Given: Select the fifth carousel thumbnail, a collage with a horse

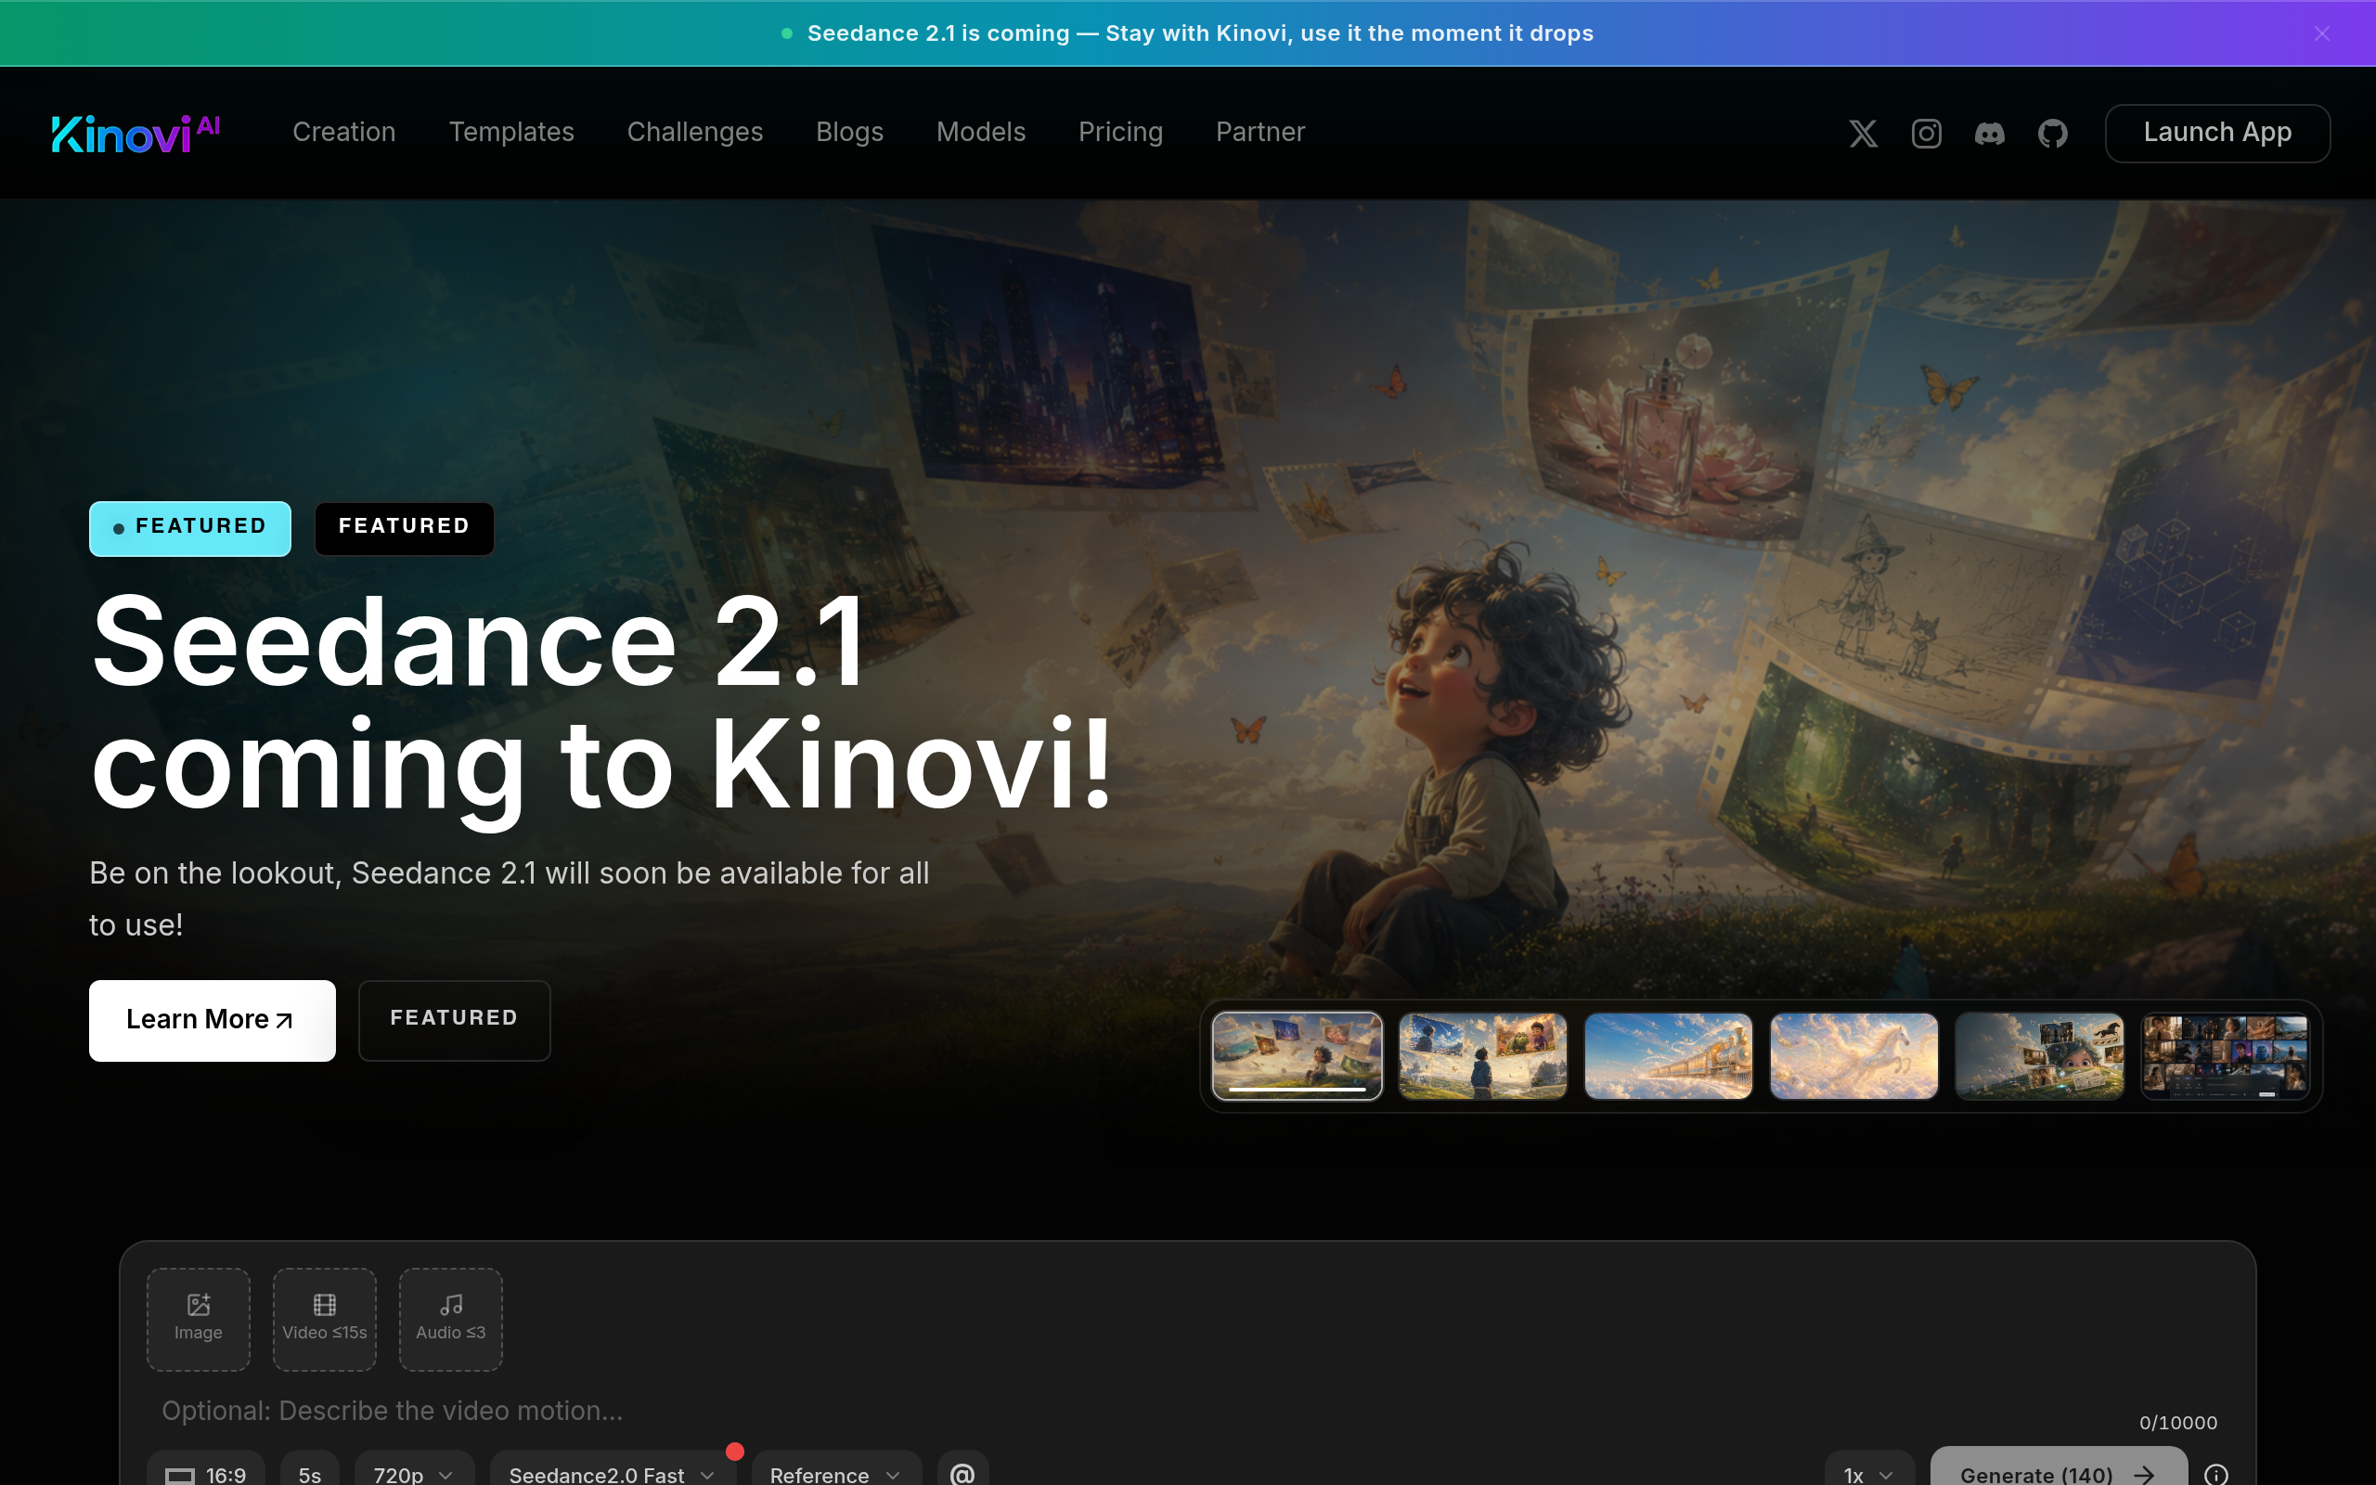Looking at the screenshot, I should click(2039, 1056).
